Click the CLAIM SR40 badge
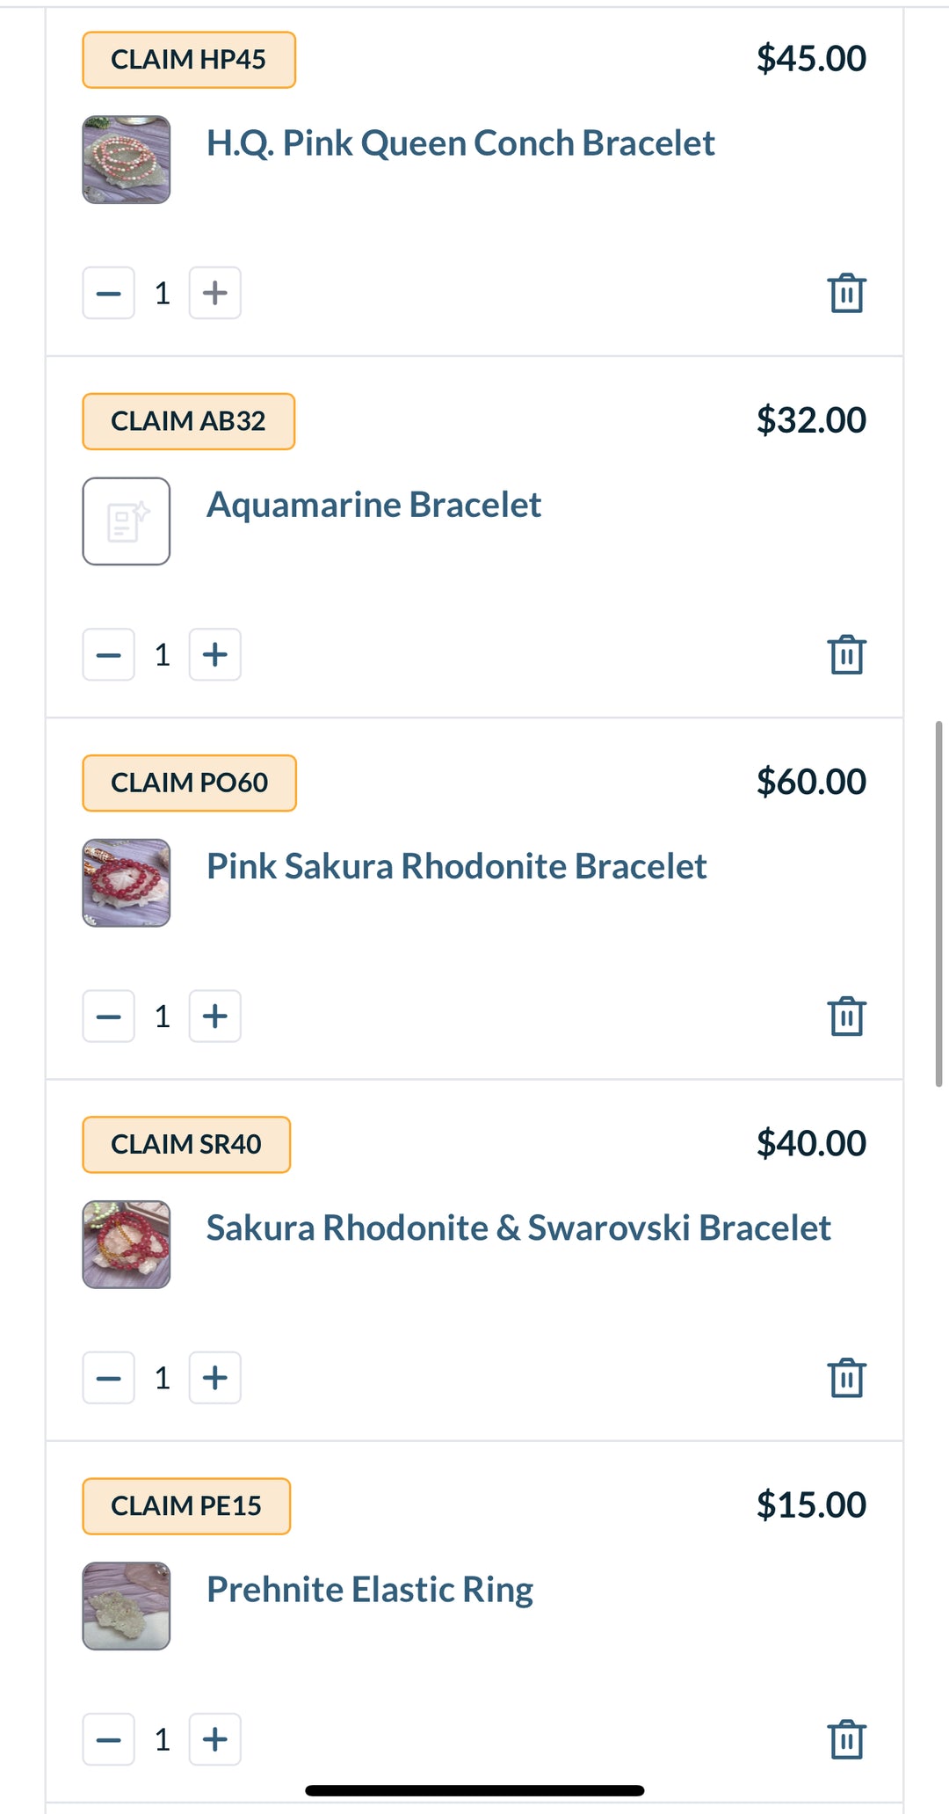This screenshot has height=1814, width=949. coord(186,1144)
